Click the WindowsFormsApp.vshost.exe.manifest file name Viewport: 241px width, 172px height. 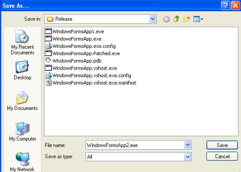94,83
